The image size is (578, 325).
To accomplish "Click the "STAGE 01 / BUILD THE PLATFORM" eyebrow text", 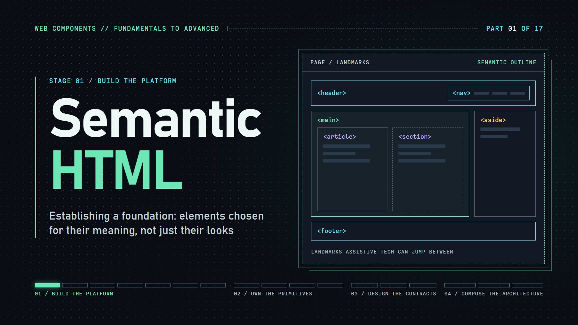I will (113, 81).
